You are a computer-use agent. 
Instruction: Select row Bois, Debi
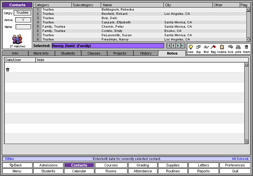pos(140,18)
